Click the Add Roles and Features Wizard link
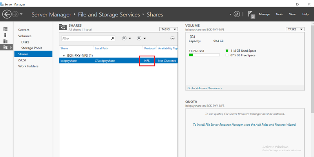 [245, 125]
